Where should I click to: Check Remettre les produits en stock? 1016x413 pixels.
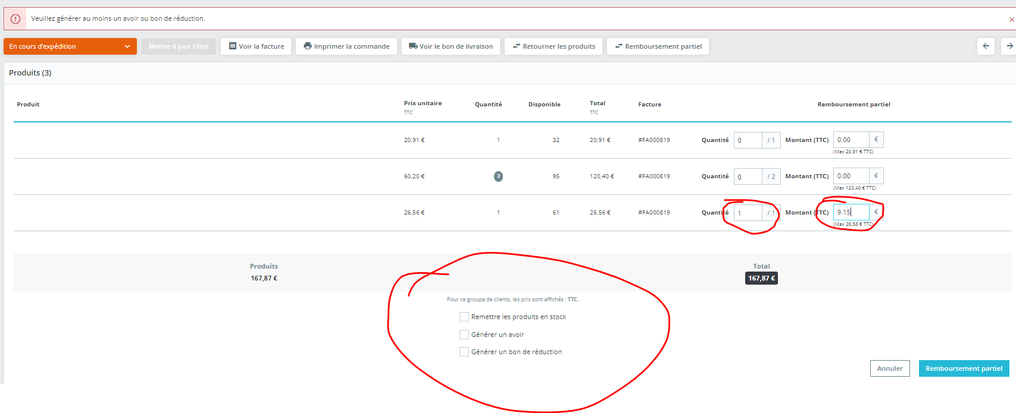pos(464,317)
